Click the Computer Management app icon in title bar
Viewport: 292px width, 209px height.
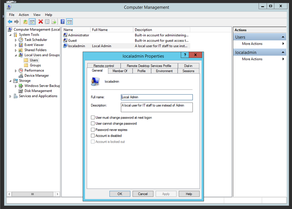[x=9, y=7]
